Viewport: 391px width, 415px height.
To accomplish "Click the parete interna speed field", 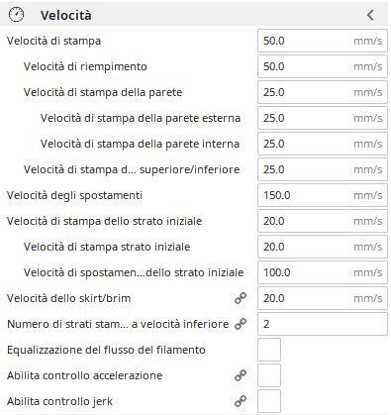I will click(323, 144).
